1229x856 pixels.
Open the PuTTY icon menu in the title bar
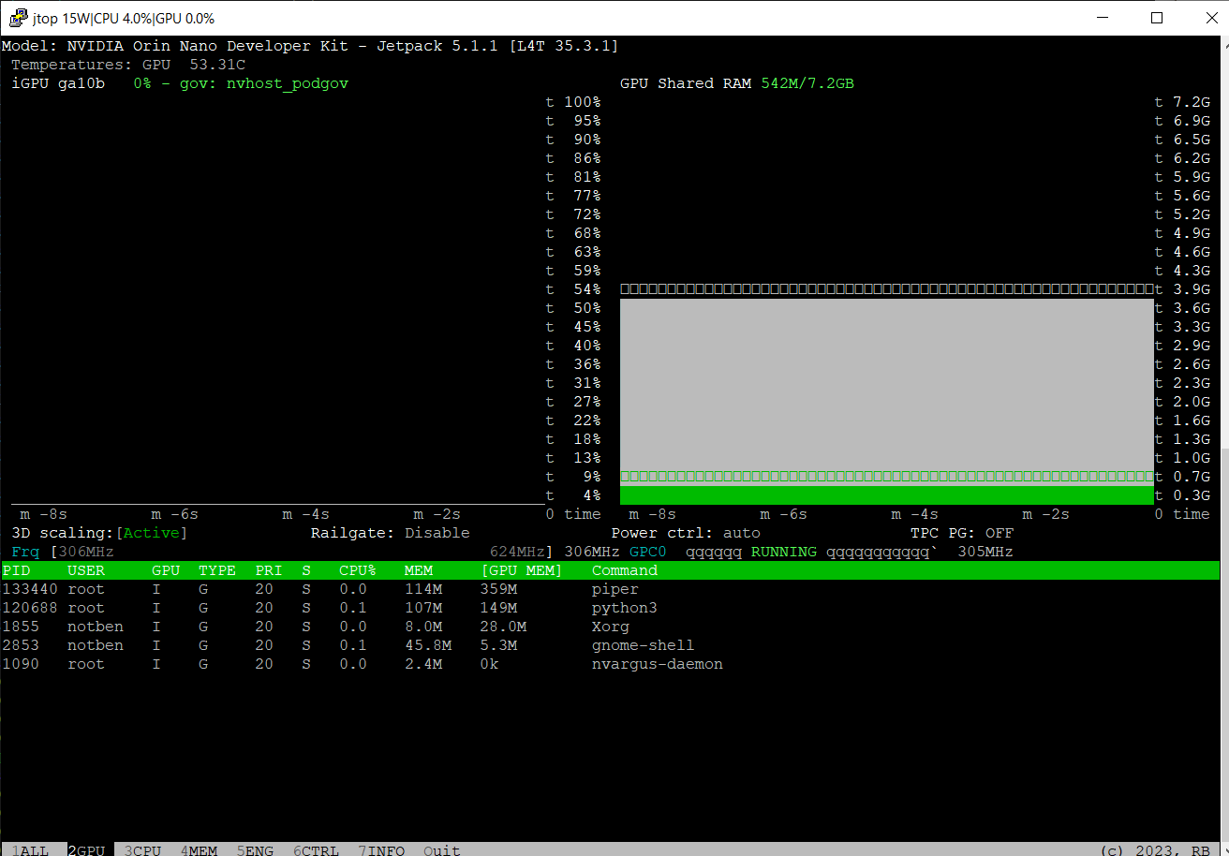click(x=18, y=18)
